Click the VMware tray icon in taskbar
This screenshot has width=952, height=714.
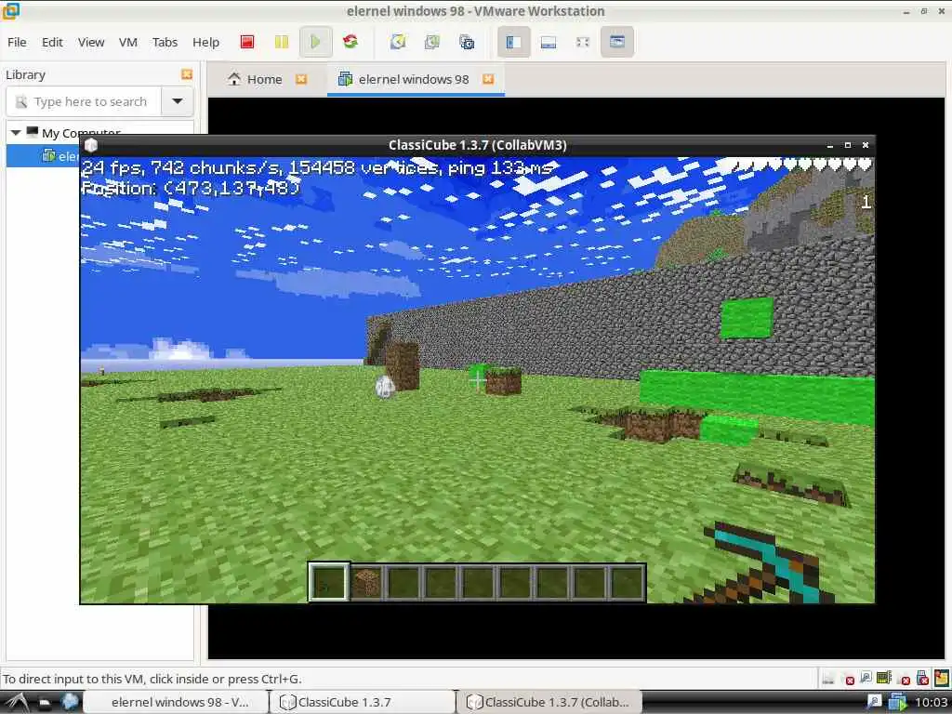tap(897, 703)
